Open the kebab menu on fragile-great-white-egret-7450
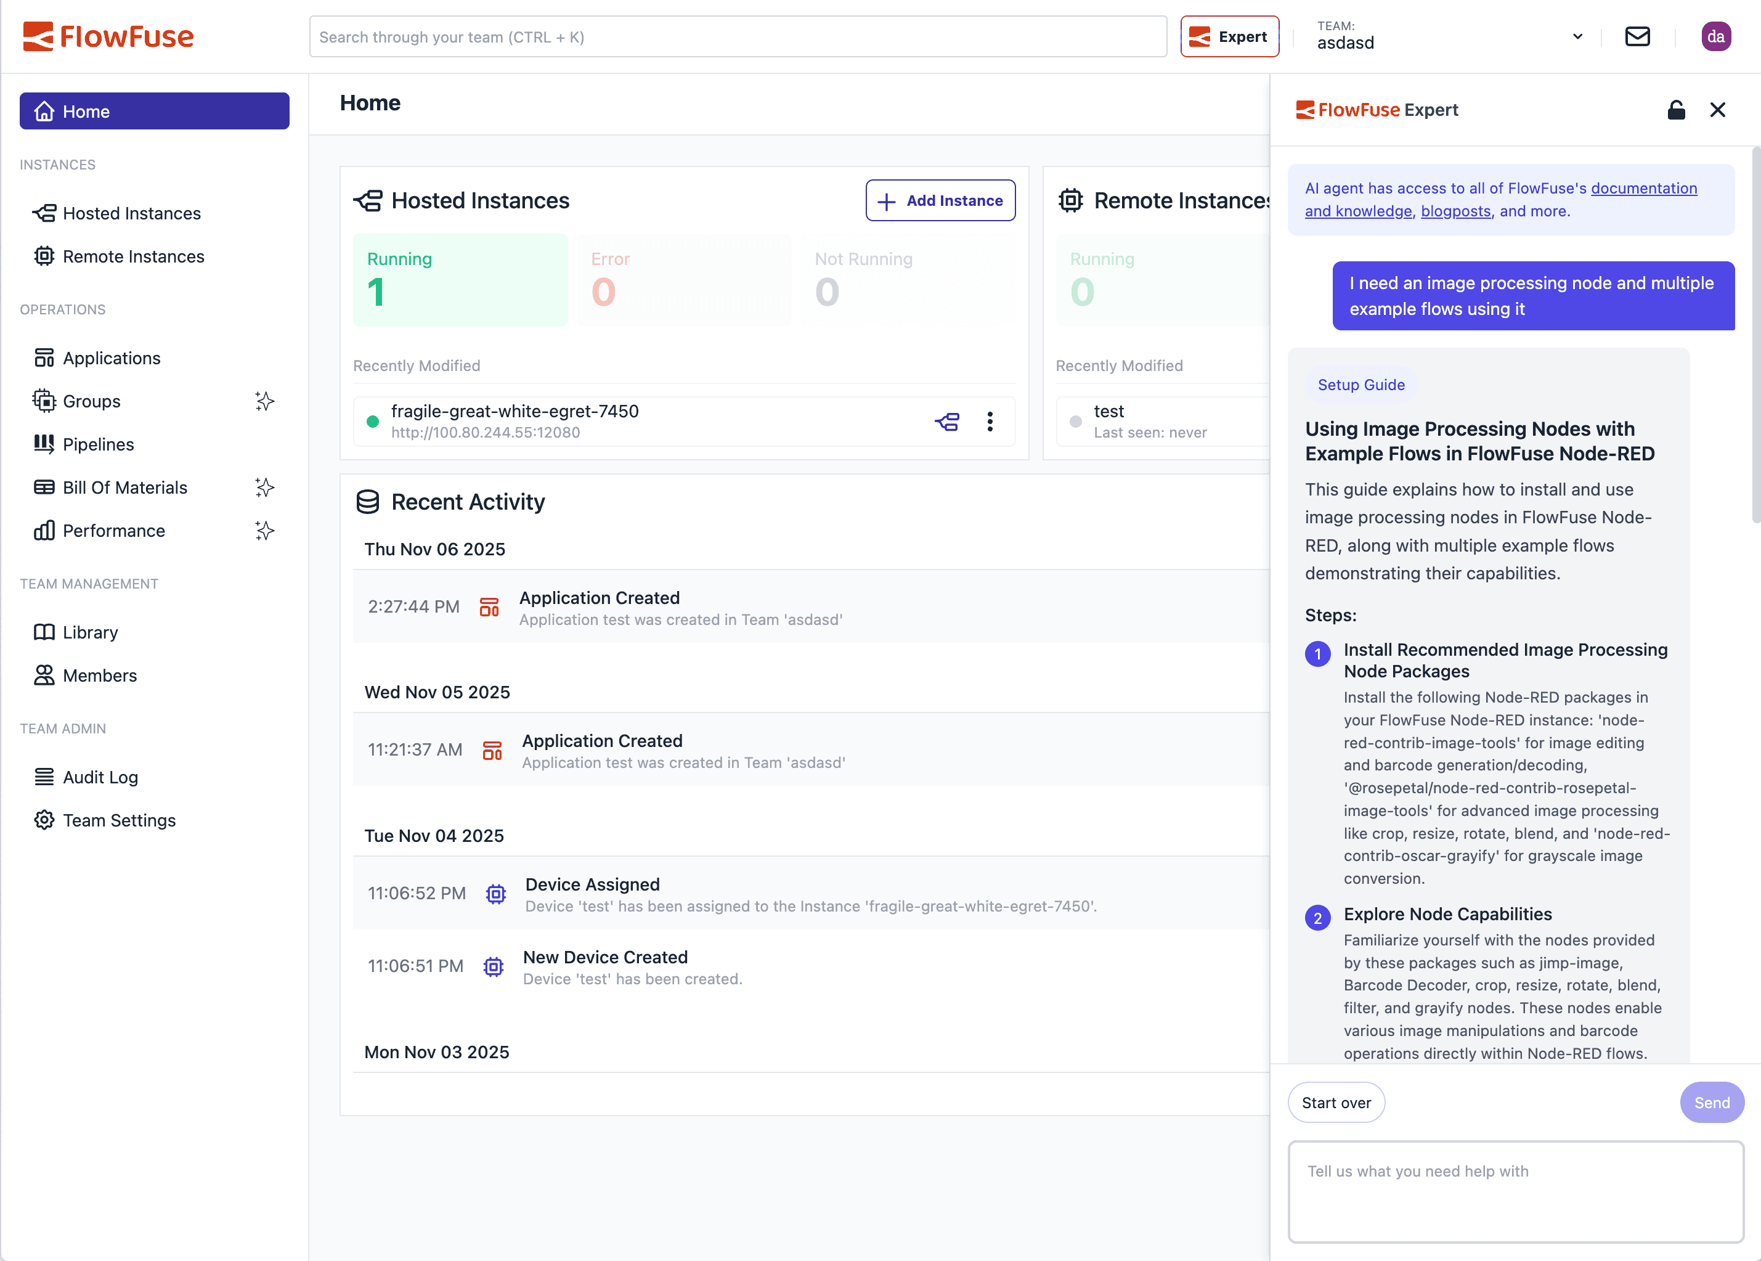Image resolution: width=1761 pixels, height=1261 pixels. pyautogui.click(x=990, y=422)
